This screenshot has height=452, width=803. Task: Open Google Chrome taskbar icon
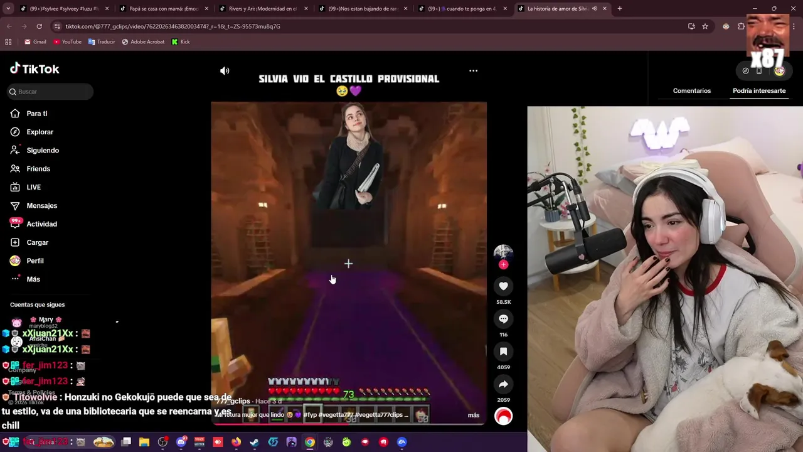tap(310, 442)
